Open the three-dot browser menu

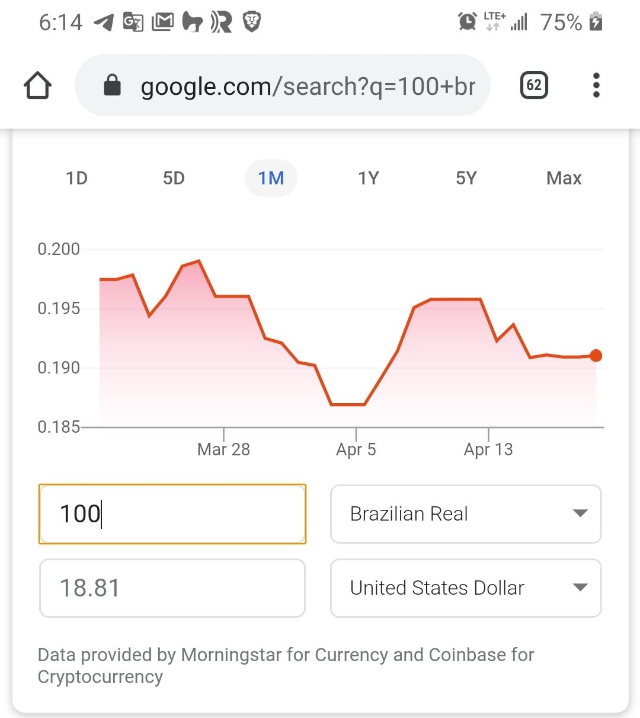pyautogui.click(x=596, y=86)
